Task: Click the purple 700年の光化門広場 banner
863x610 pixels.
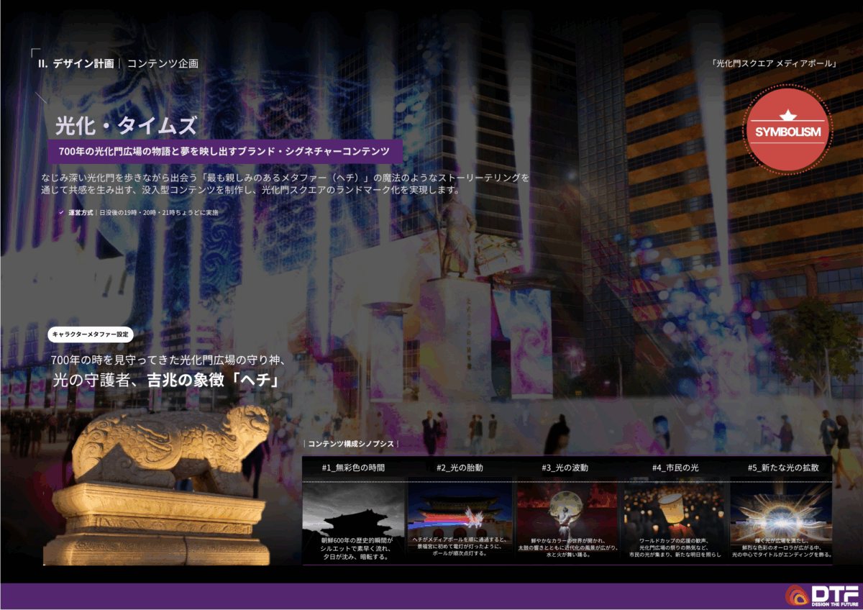Action: [224, 152]
